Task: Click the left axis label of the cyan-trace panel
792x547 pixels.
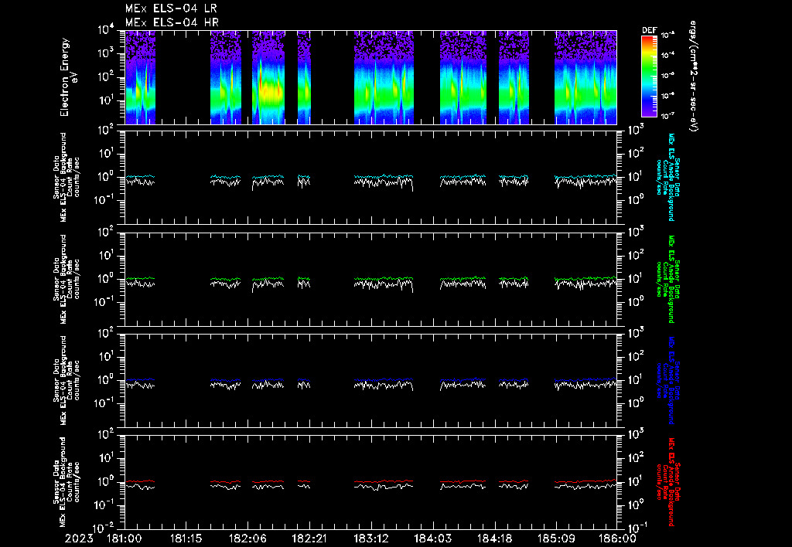Action: click(x=67, y=177)
